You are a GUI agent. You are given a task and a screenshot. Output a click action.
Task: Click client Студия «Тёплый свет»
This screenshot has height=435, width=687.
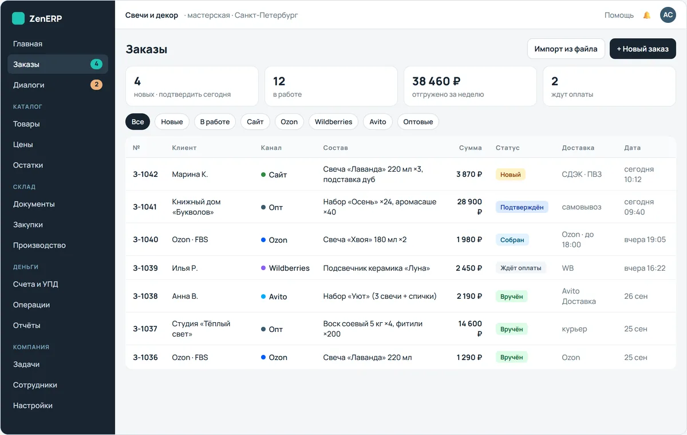(x=201, y=329)
